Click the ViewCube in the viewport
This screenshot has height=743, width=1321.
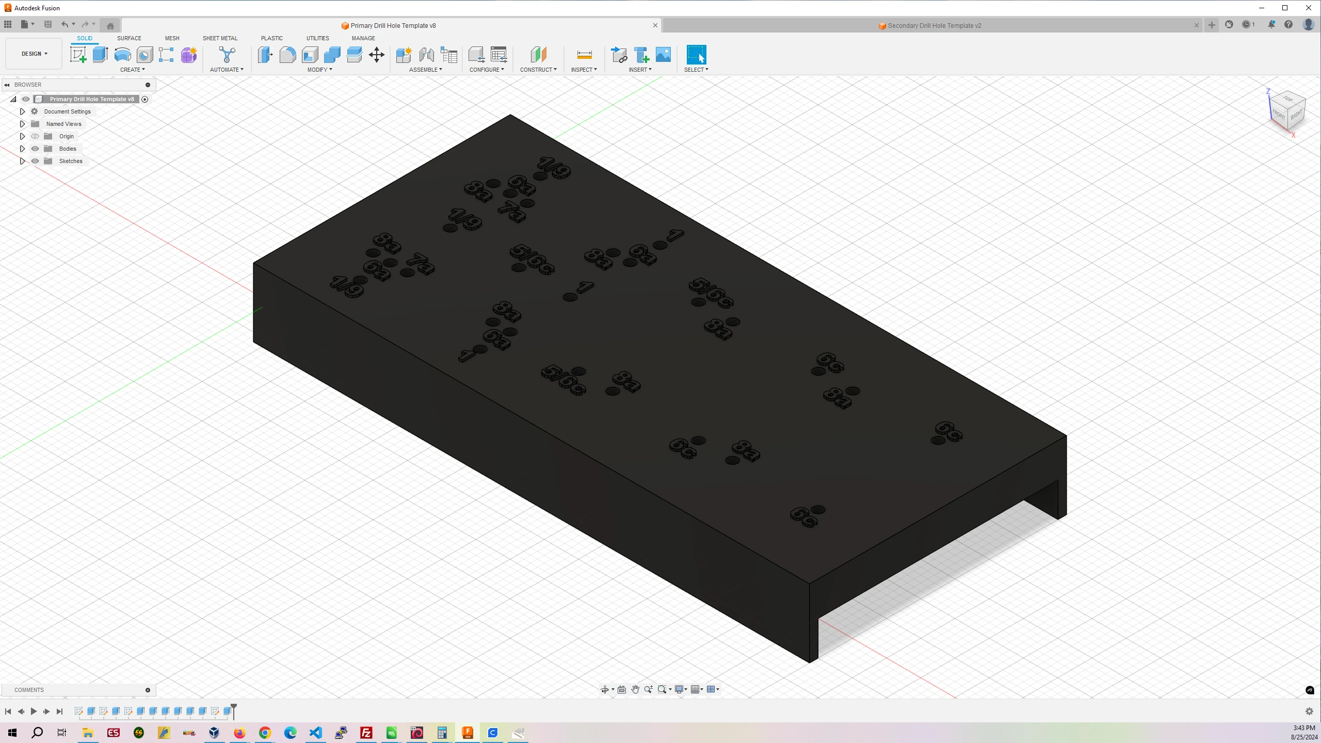coord(1287,111)
